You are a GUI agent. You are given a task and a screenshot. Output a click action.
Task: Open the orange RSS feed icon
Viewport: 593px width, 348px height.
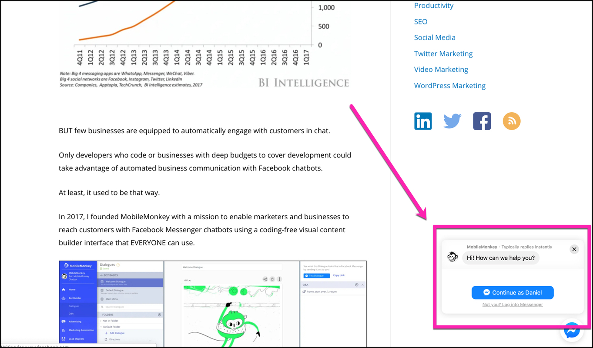(x=511, y=121)
